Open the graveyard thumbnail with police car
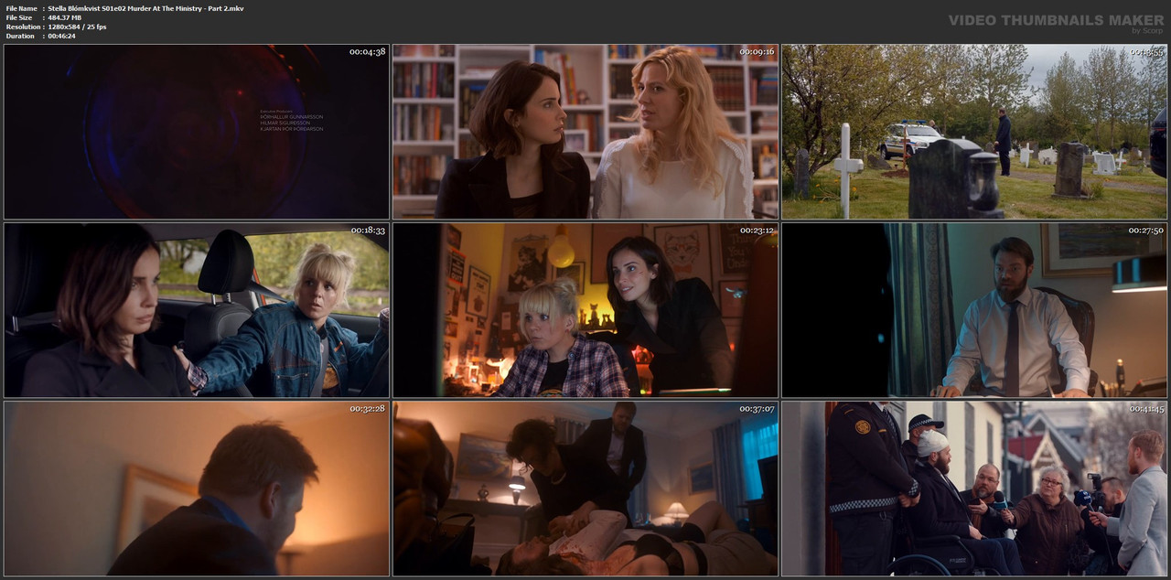Image resolution: width=1171 pixels, height=580 pixels. tap(974, 132)
